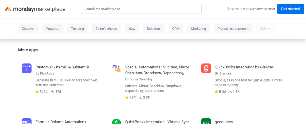Click Simple, all-in-one tool for QuickBooks description

[248, 83]
